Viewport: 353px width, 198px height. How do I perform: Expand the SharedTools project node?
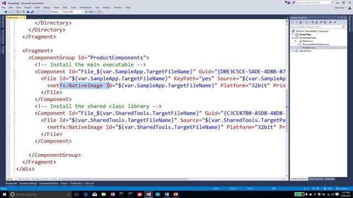(292, 51)
